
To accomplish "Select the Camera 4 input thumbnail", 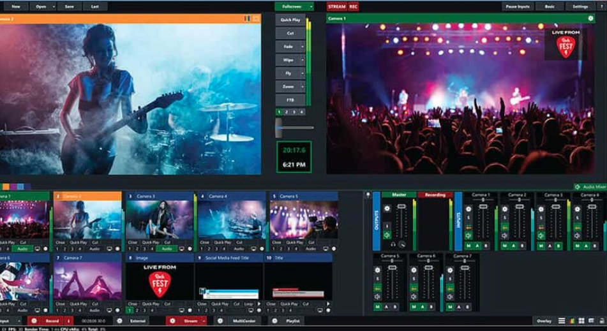I will point(232,219).
